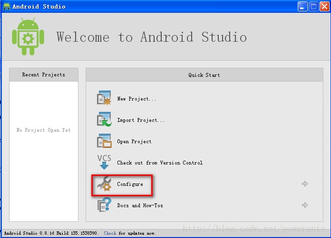Click the Import Project icon
Viewport: 331px width, 238px height.
(104, 119)
